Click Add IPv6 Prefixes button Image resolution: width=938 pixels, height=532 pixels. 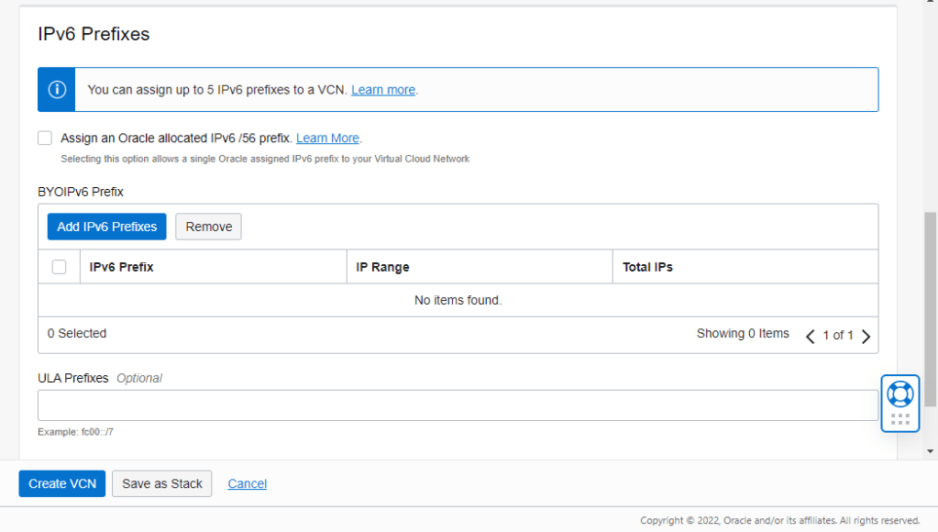coord(106,227)
